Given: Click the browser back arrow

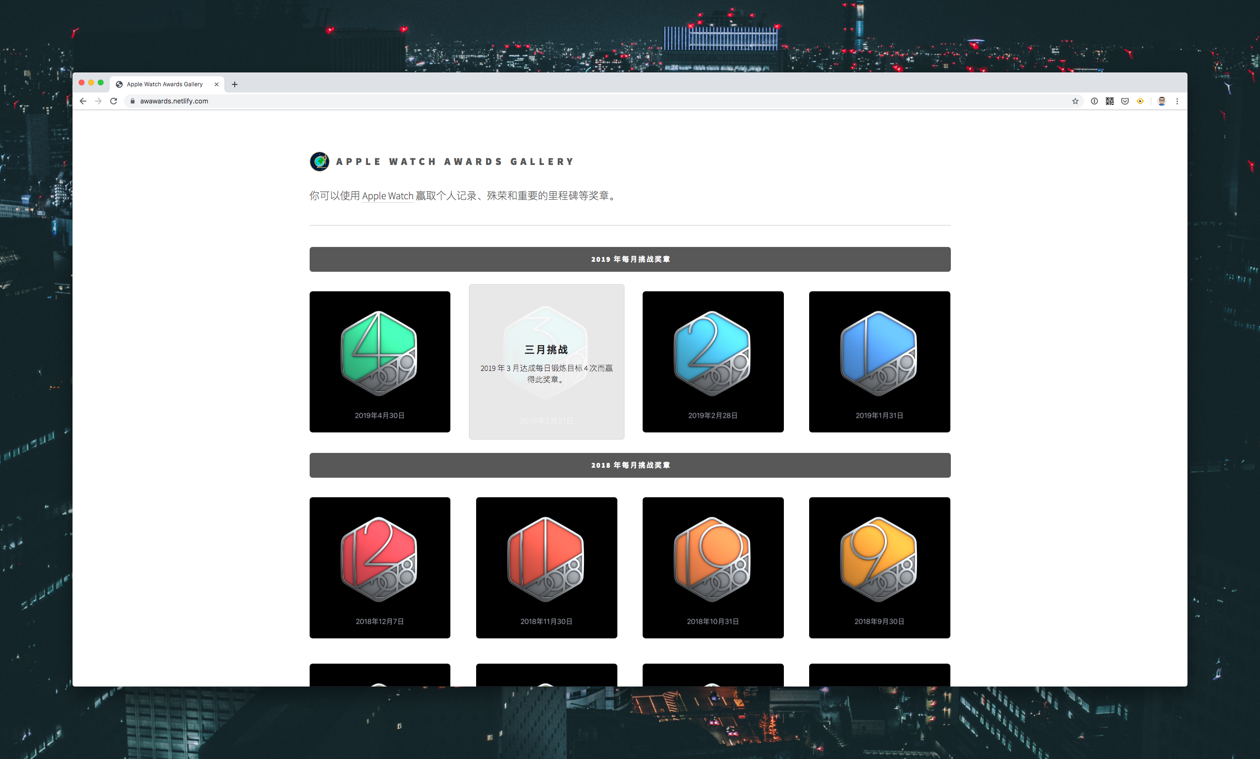Looking at the screenshot, I should [x=83, y=101].
